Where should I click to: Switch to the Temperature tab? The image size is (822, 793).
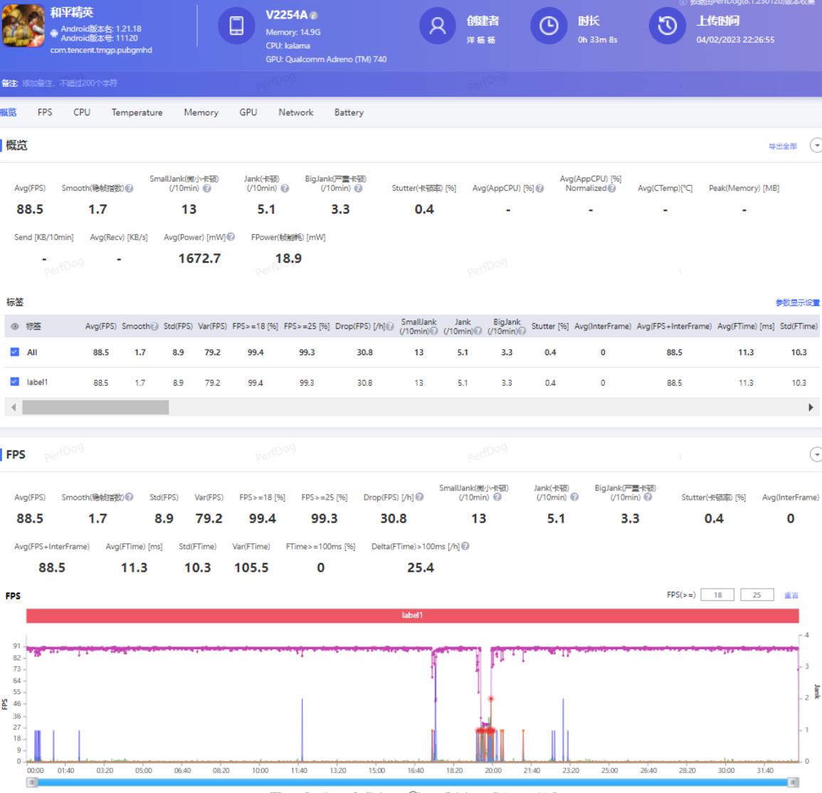point(137,112)
